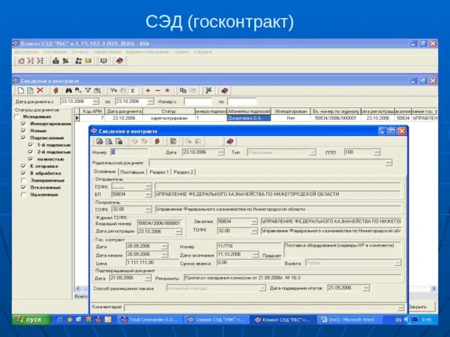Click the green export table icon
Viewport: 450px width, 337px height.
tap(208, 90)
